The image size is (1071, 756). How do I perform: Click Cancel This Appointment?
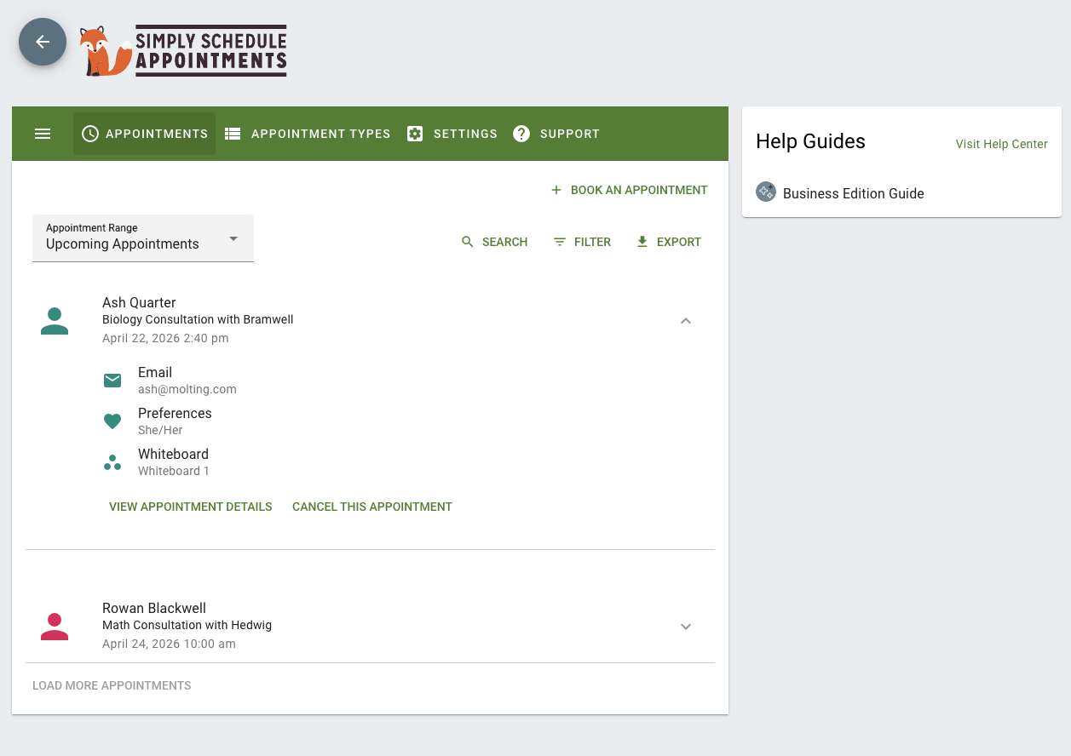[x=372, y=507]
